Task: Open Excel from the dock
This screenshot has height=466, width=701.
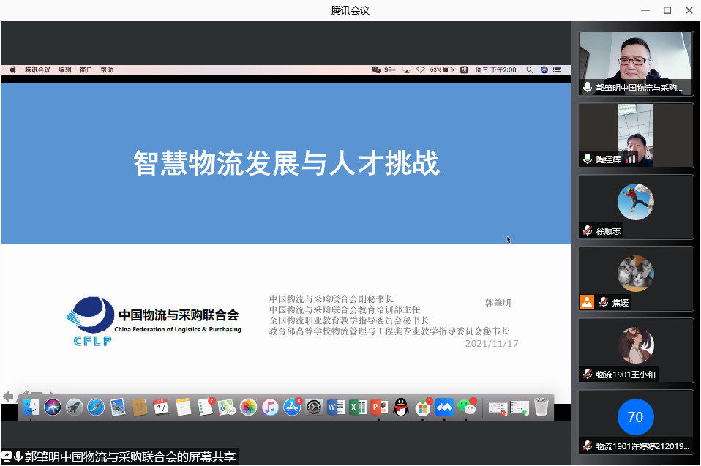Action: pyautogui.click(x=357, y=407)
